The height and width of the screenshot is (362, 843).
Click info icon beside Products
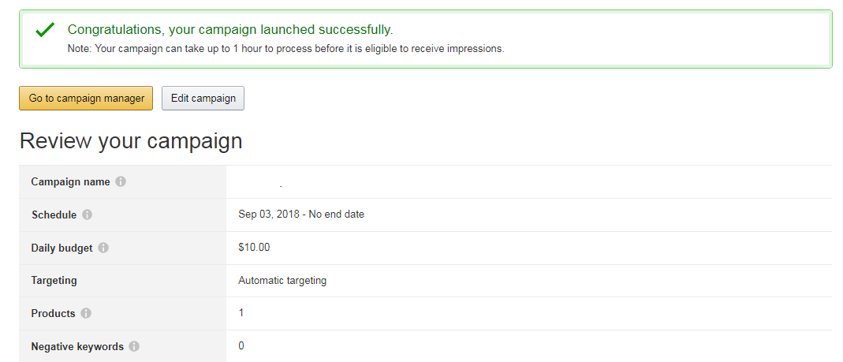tap(86, 313)
